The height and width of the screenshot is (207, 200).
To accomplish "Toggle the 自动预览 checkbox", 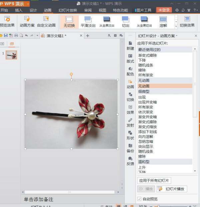I will coord(139,199).
